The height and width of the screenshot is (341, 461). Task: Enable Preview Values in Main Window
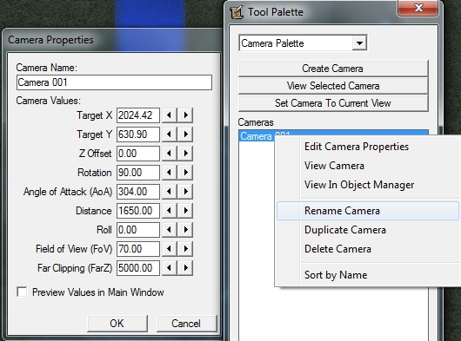point(22,292)
